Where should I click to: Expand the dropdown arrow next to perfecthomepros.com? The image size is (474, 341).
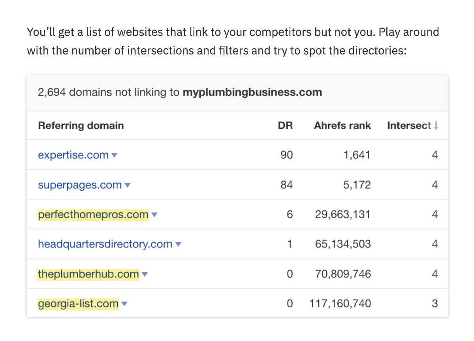154,215
